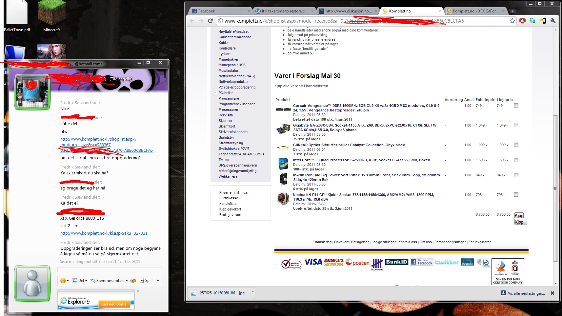
Task: Expand the PC-briller category arrow
Action: pyautogui.click(x=215, y=93)
